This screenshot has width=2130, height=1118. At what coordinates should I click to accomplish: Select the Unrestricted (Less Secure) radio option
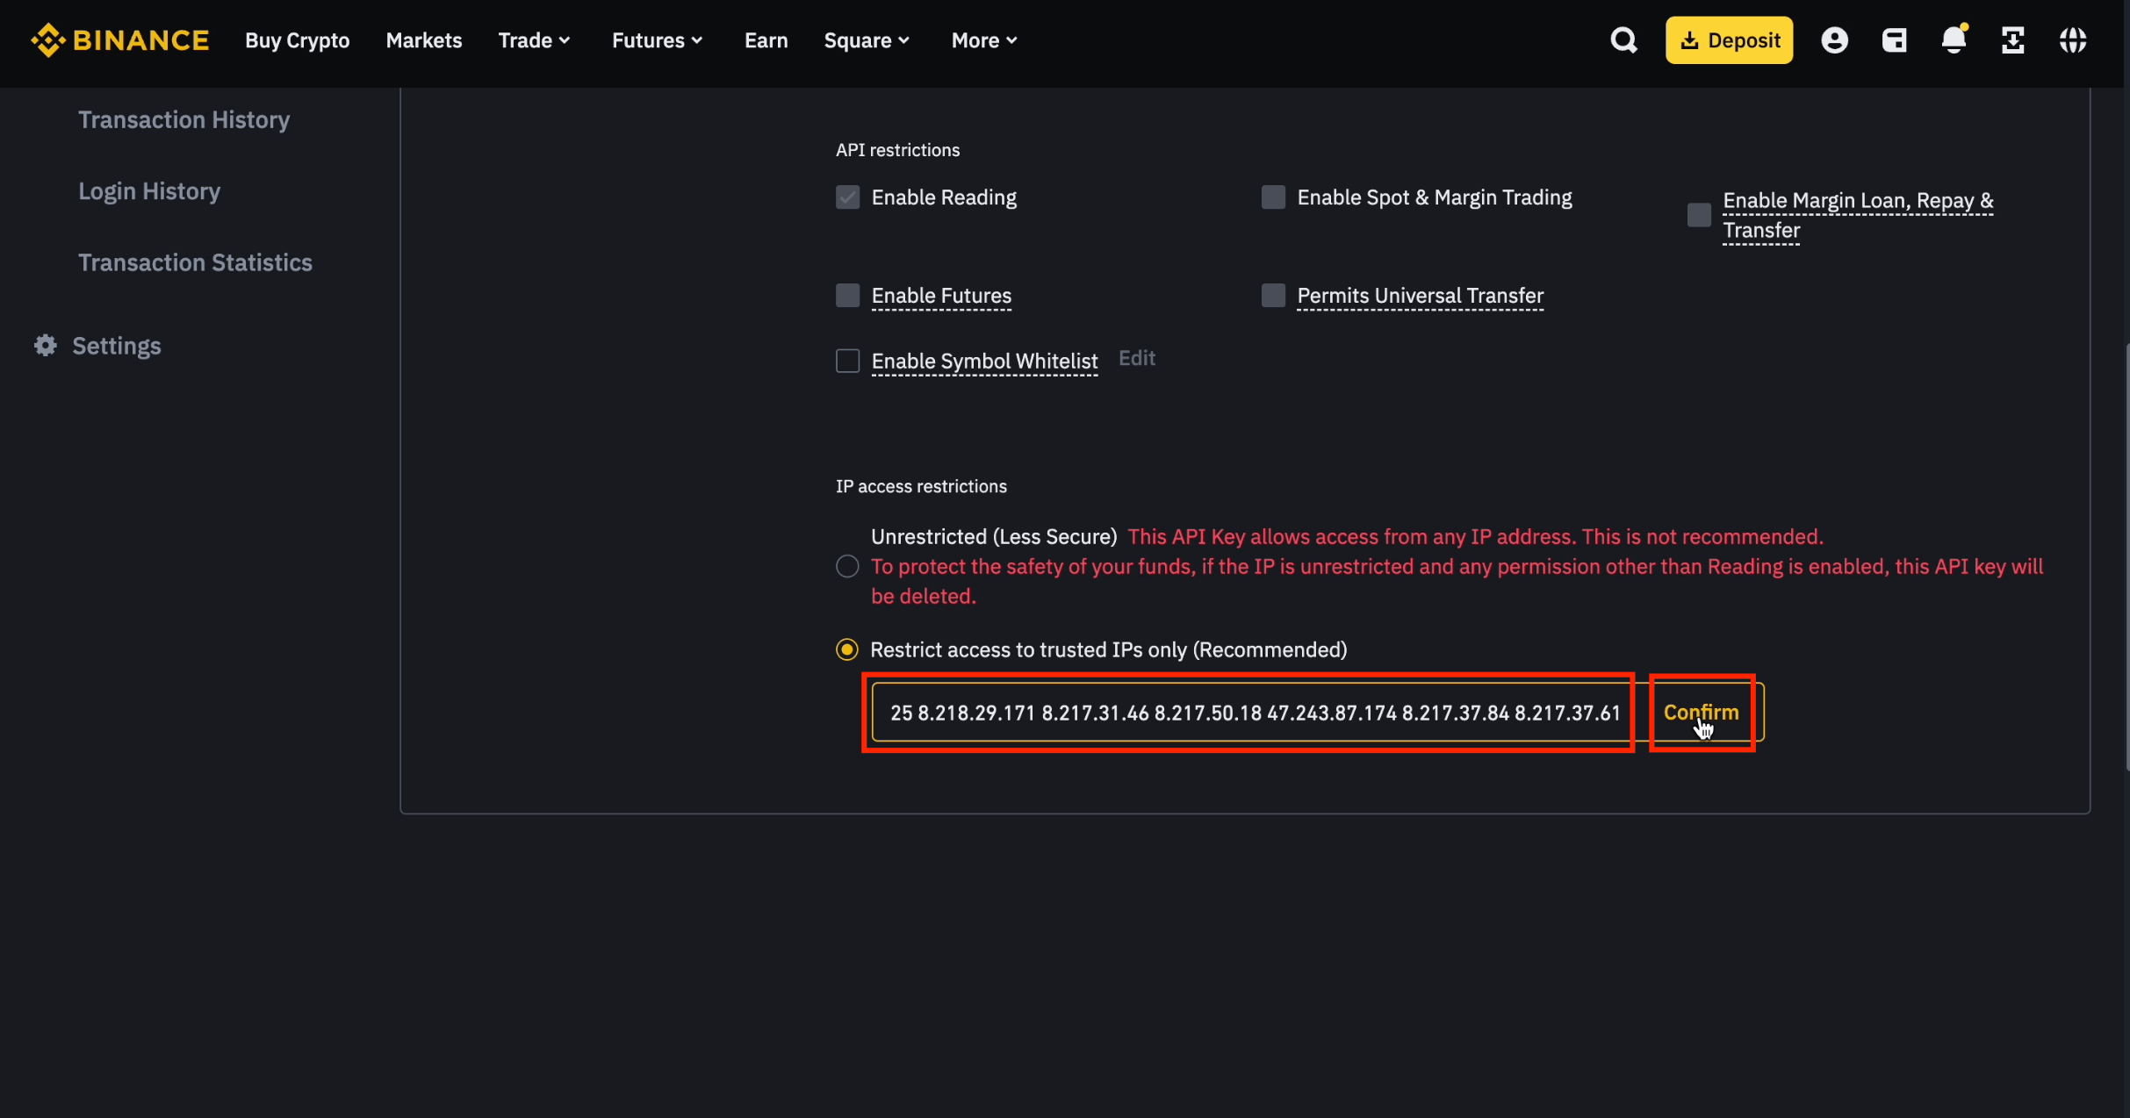click(x=847, y=566)
